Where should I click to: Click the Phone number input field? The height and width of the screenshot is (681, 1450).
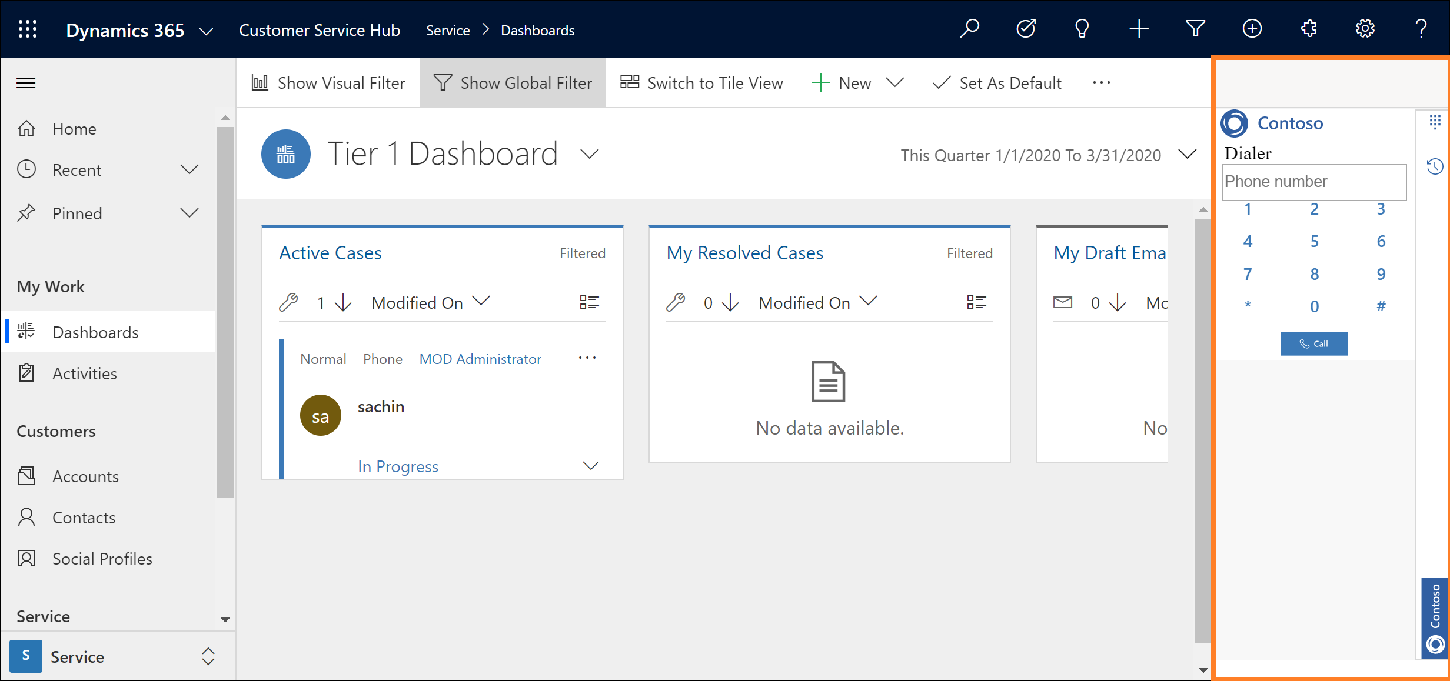tap(1314, 181)
